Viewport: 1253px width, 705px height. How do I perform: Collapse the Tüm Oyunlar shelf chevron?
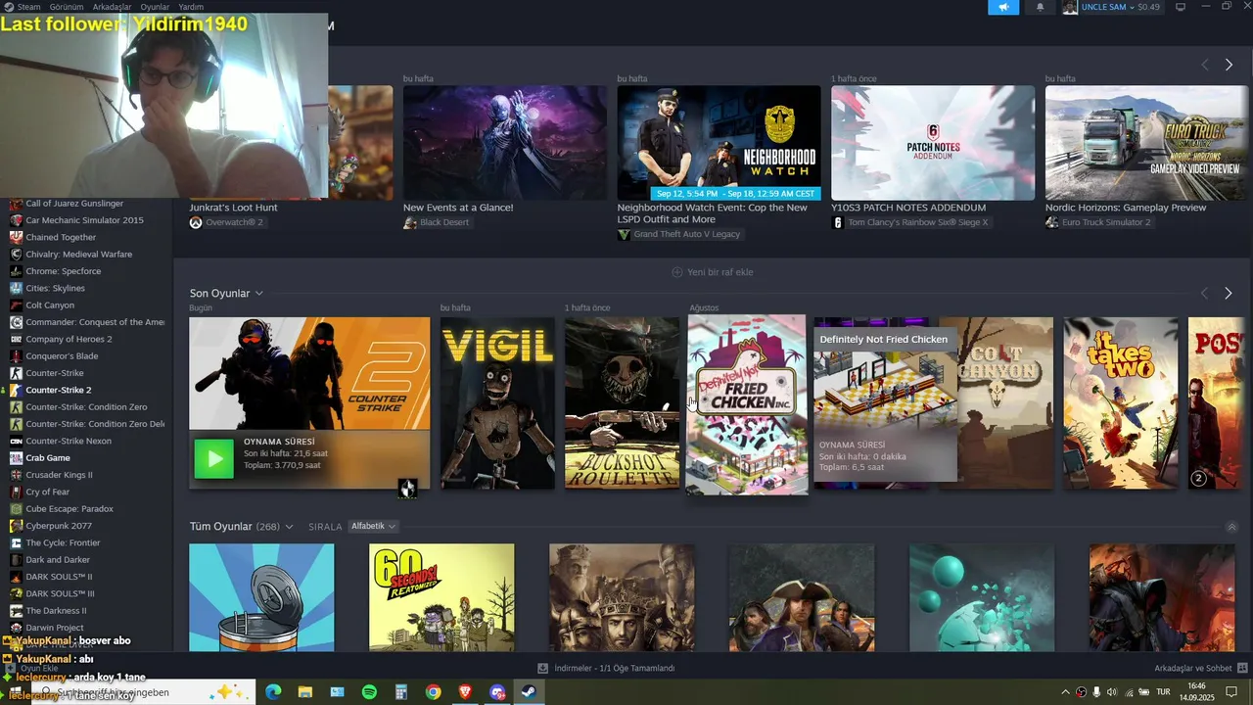1231,527
